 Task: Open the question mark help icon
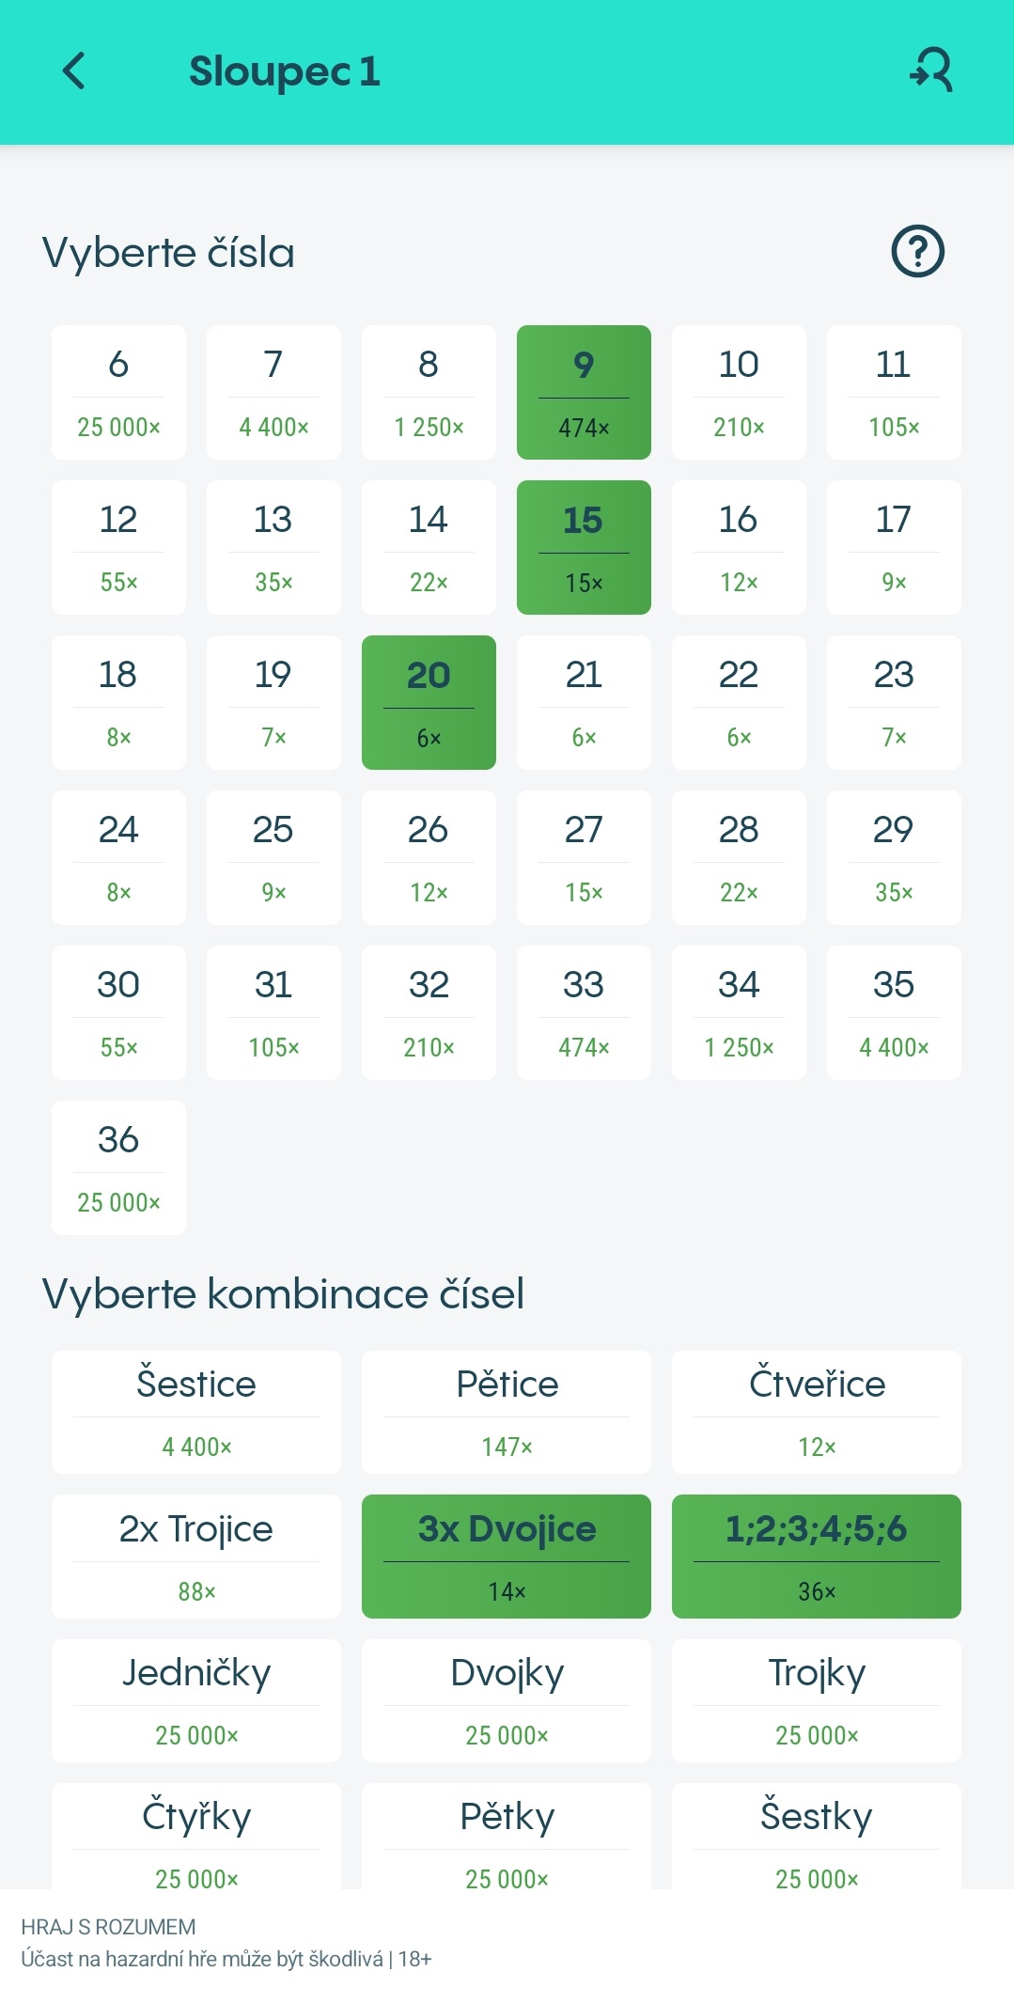(x=917, y=252)
